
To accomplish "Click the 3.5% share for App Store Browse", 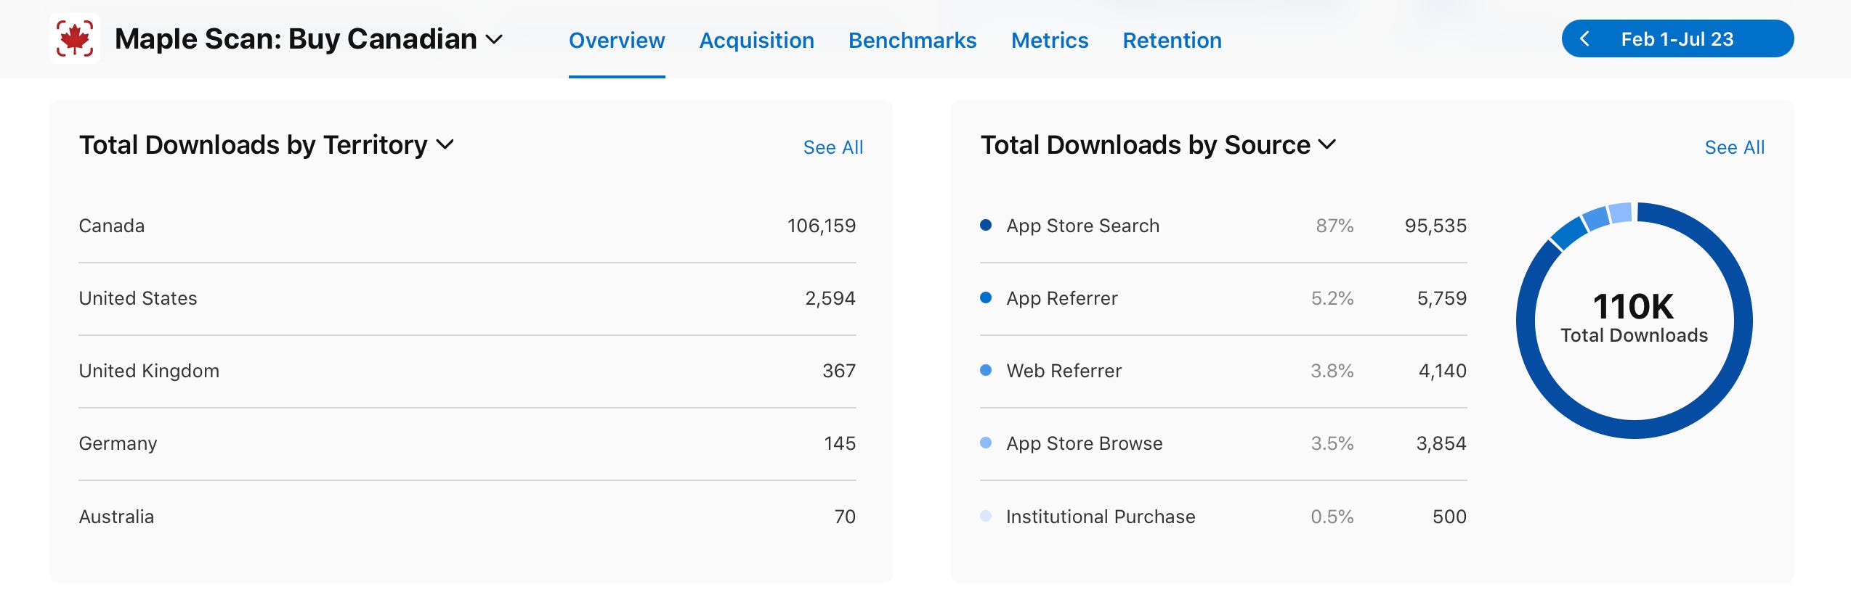I will coord(1332,443).
